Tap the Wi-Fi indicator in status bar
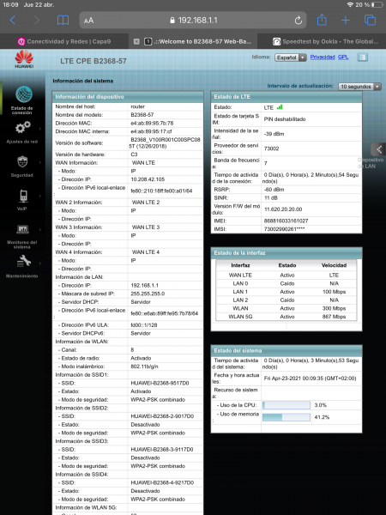The image size is (386, 515). pyautogui.click(x=350, y=5)
